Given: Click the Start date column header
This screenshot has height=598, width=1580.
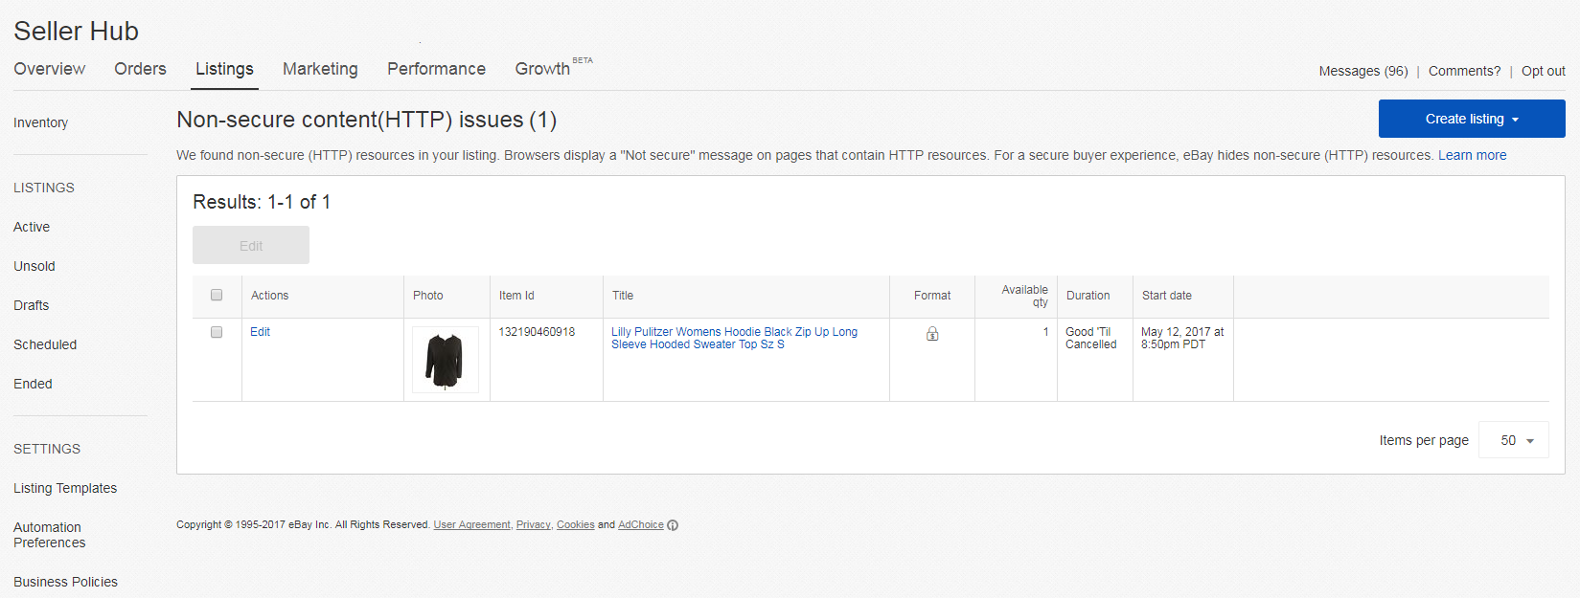Looking at the screenshot, I should 1167,296.
